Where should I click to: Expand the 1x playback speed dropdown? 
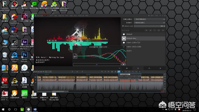click(x=49, y=72)
